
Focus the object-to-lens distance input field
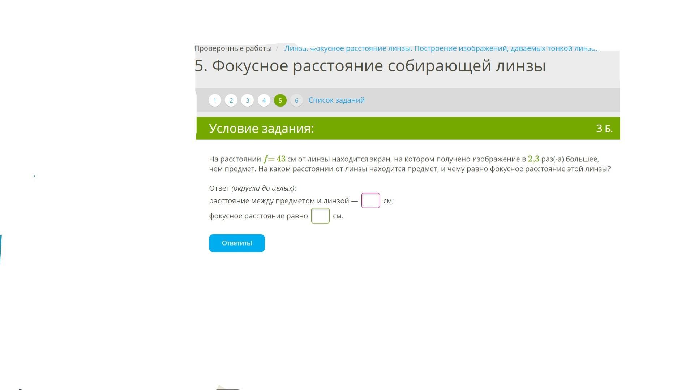pos(370,200)
